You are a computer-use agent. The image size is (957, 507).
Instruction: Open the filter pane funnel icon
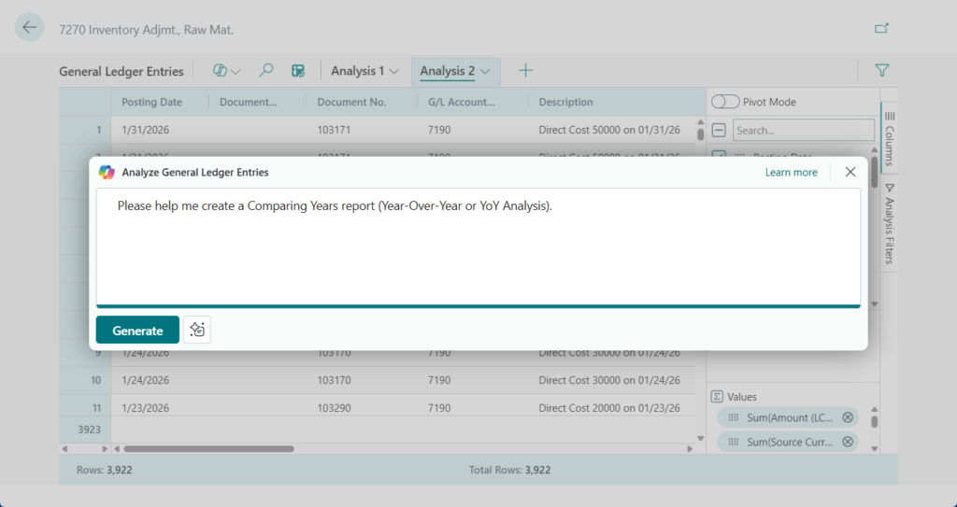881,70
